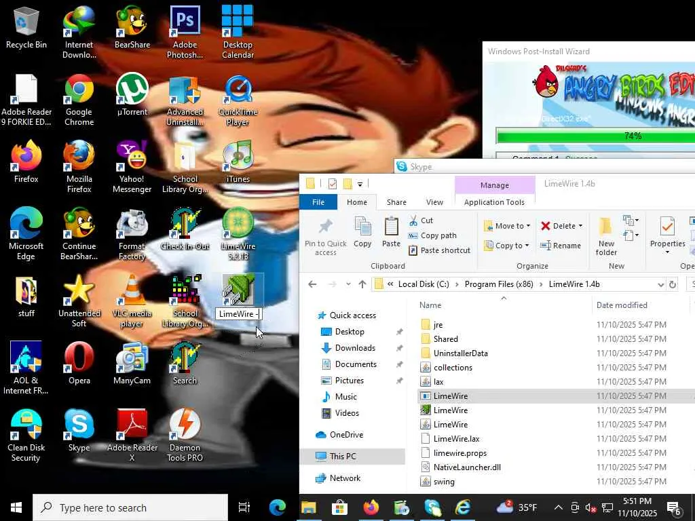Open the Windows Start button

[16, 507]
